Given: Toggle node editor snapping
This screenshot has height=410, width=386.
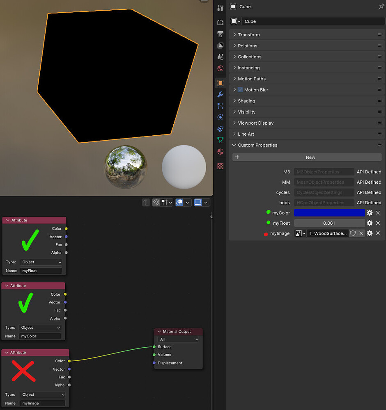Looking at the screenshot, I should [x=156, y=203].
